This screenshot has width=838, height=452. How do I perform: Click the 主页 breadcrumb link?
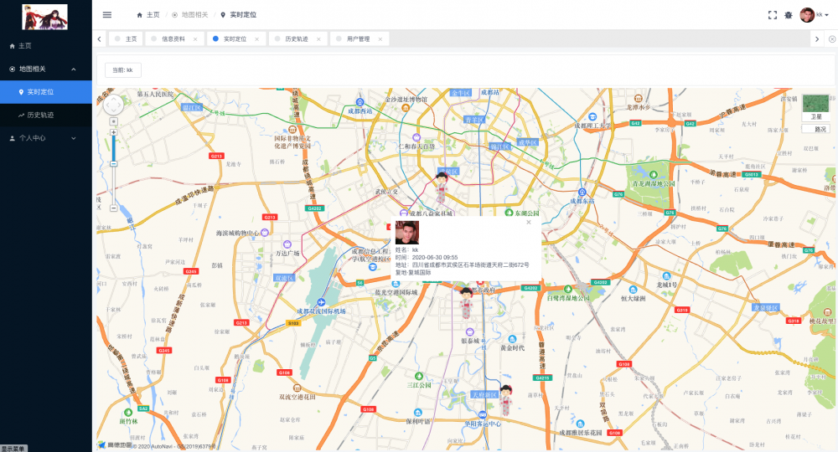(x=148, y=15)
